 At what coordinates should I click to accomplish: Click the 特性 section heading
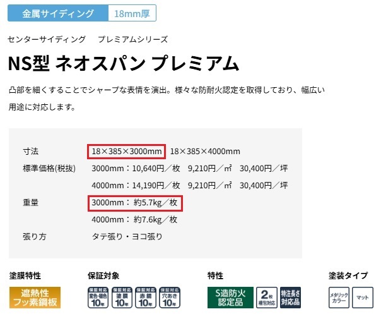(x=215, y=276)
